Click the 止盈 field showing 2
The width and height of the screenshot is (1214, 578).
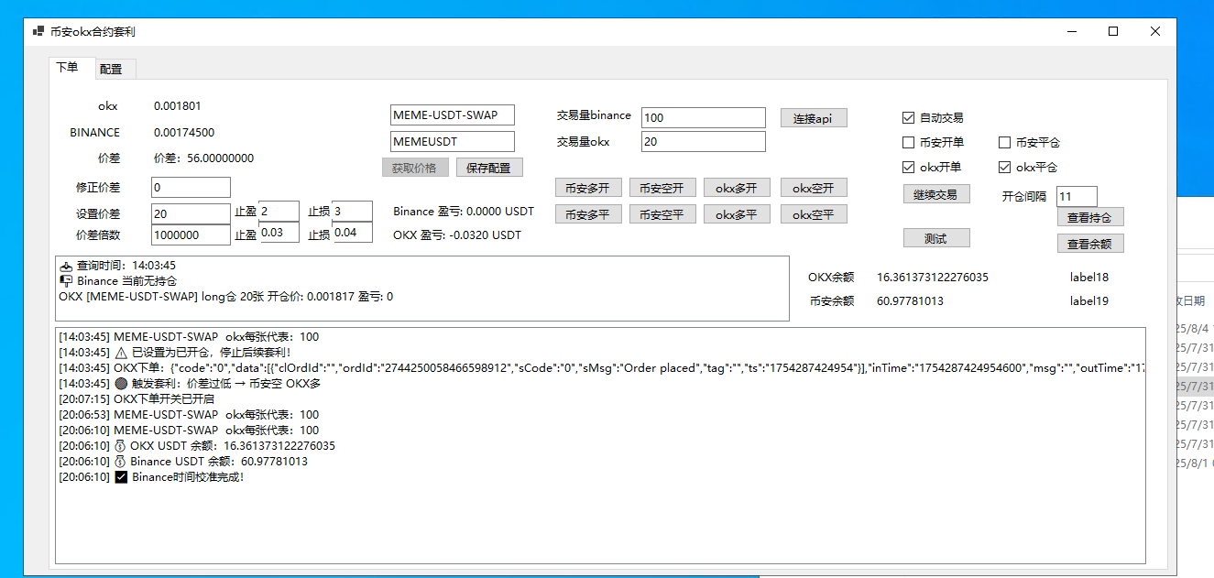click(279, 211)
